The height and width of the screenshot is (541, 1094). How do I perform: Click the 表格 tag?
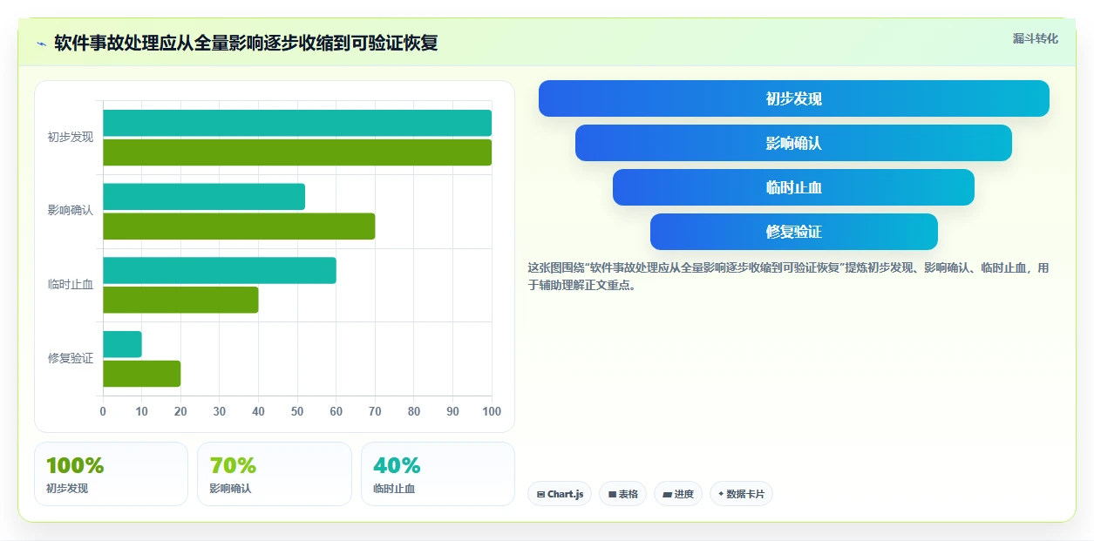pyautogui.click(x=622, y=494)
